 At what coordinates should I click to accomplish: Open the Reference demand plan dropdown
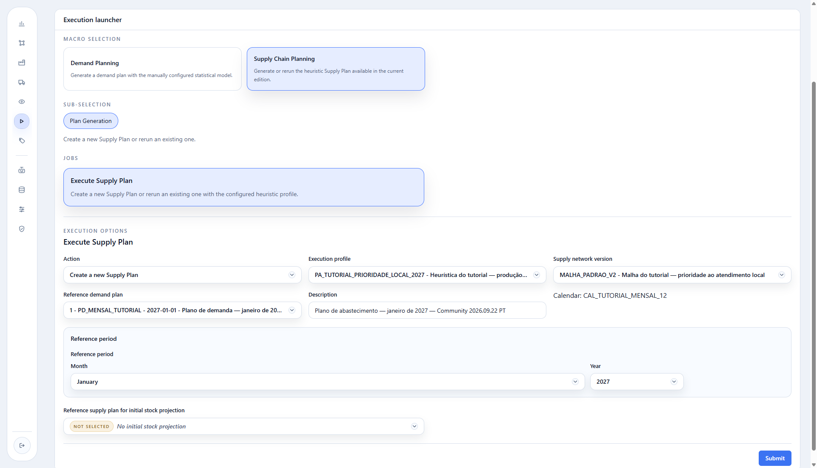pyautogui.click(x=182, y=310)
